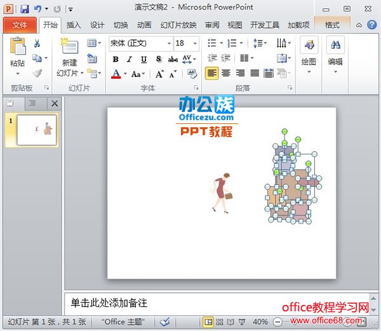Click "Office 主题" theme in status bar
This screenshot has width=381, height=331.
pos(123,321)
